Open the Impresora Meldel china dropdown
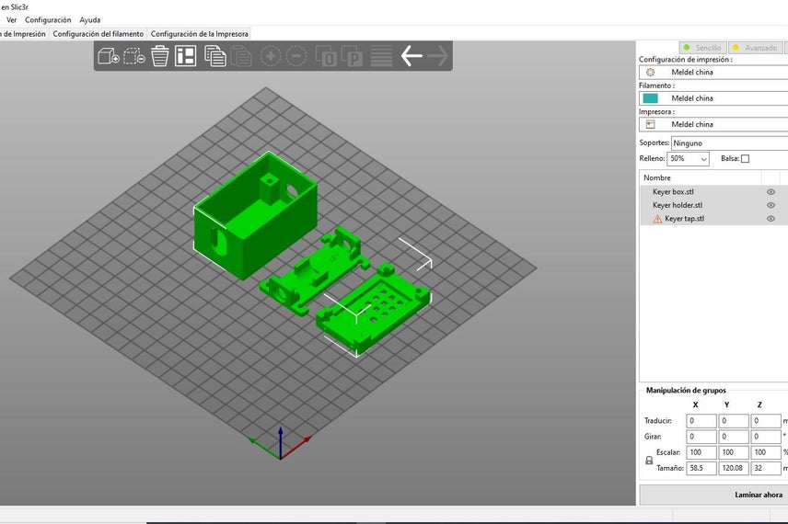This screenshot has width=788, height=524. (x=713, y=124)
